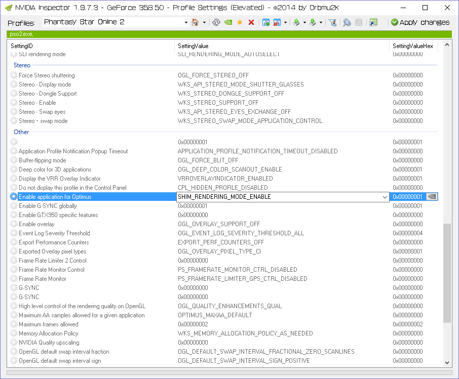Viewport: 459px width, 379px height.
Task: Click the pso2.exe application entry
Action: coord(21,34)
